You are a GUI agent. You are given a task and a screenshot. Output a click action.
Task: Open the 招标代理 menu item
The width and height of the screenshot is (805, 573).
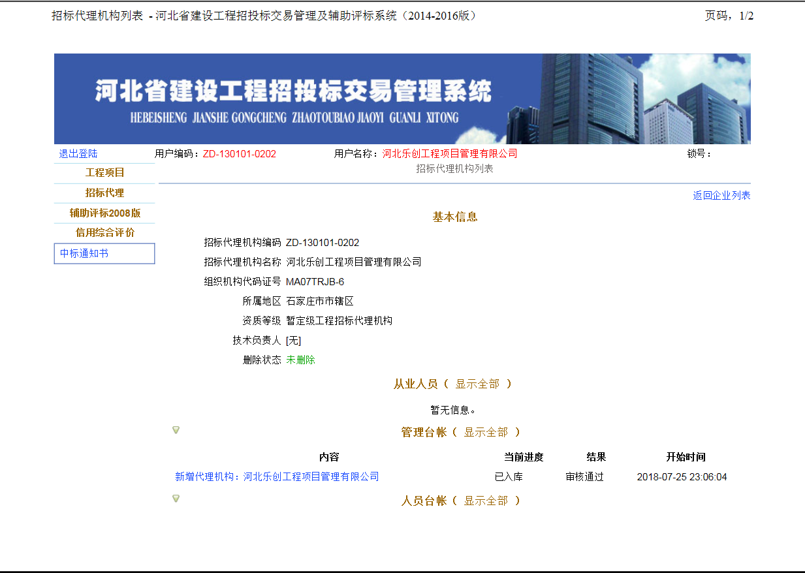coord(104,193)
